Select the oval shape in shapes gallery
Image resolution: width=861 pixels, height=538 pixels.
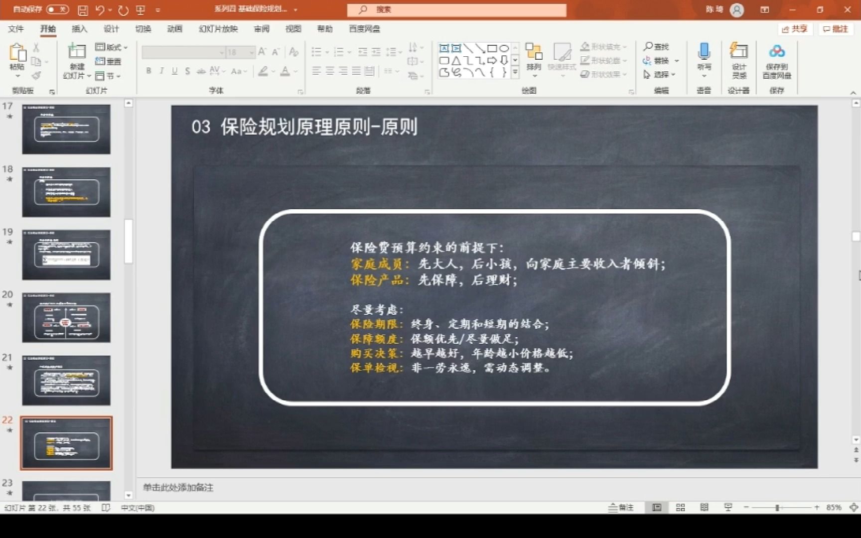pyautogui.click(x=504, y=48)
